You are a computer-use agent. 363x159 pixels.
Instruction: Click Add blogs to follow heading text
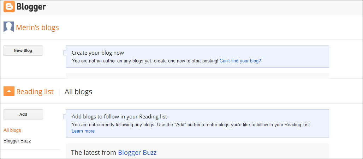119,116
